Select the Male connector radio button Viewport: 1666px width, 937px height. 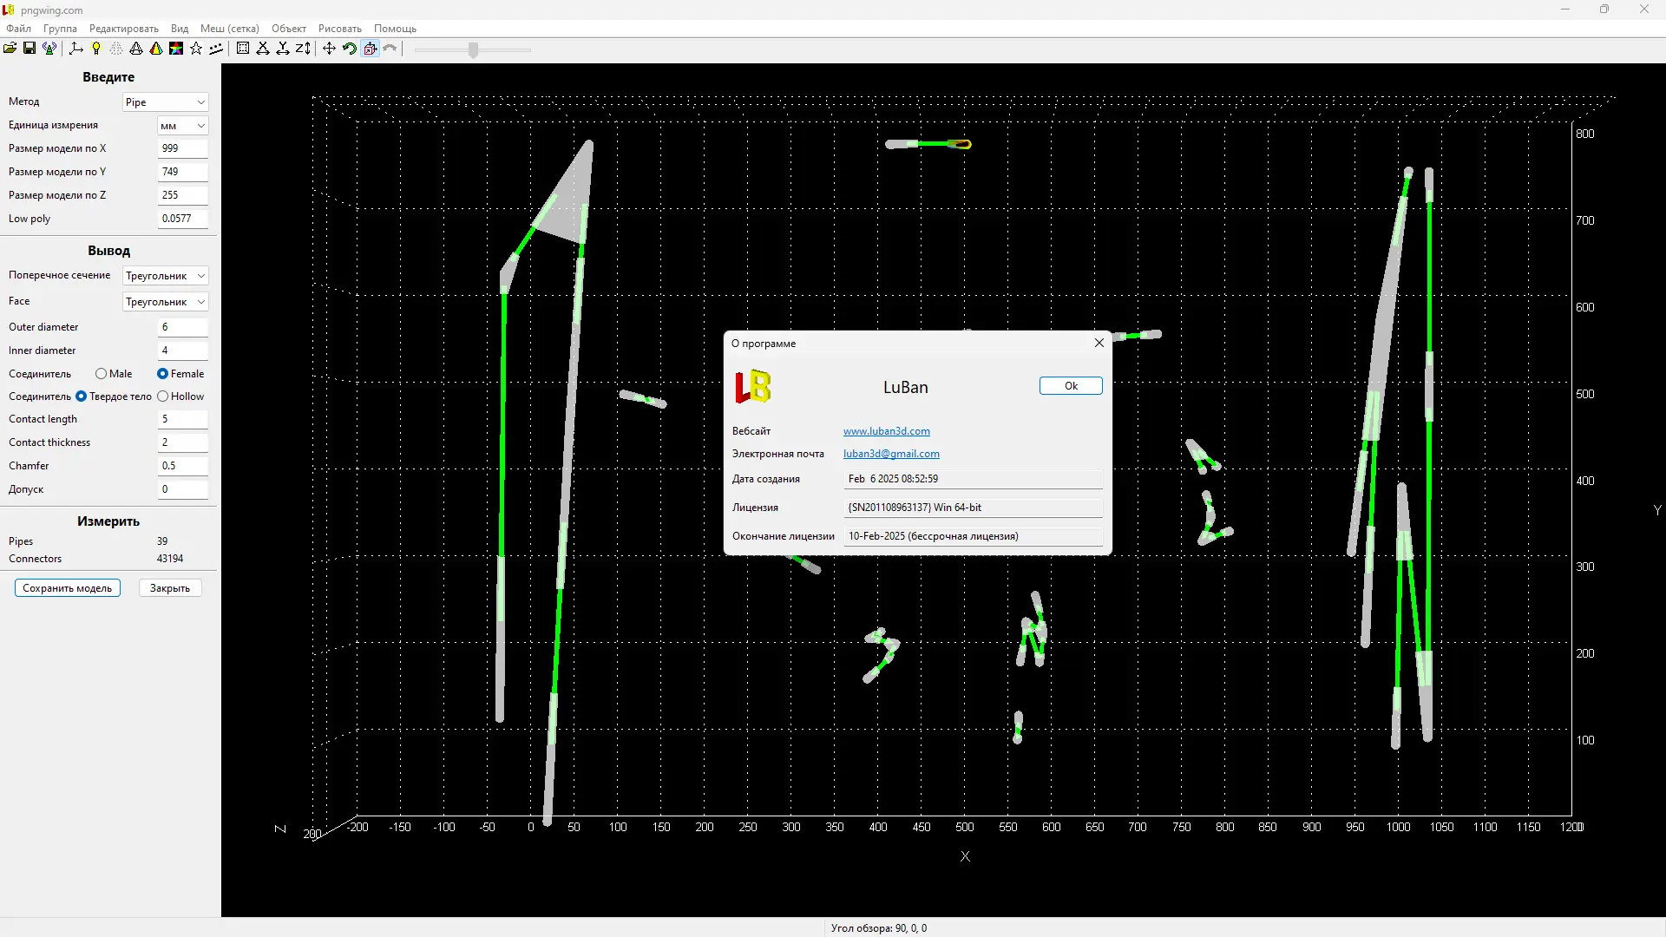click(x=102, y=374)
